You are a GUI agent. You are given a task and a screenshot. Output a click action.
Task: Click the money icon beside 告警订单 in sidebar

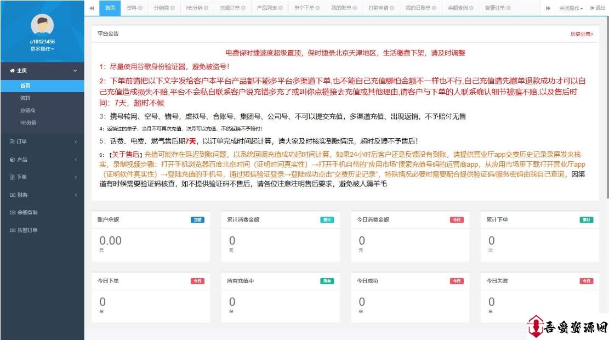click(x=12, y=230)
